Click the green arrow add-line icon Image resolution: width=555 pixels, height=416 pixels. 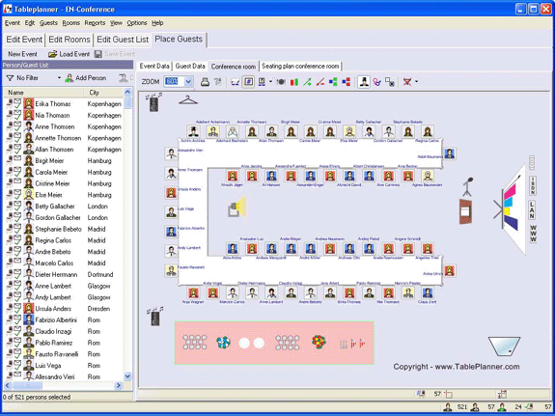(307, 82)
